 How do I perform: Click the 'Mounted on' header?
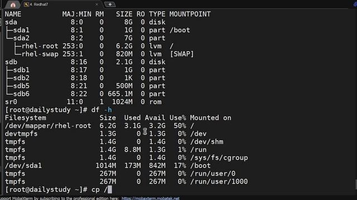pyautogui.click(x=211, y=118)
